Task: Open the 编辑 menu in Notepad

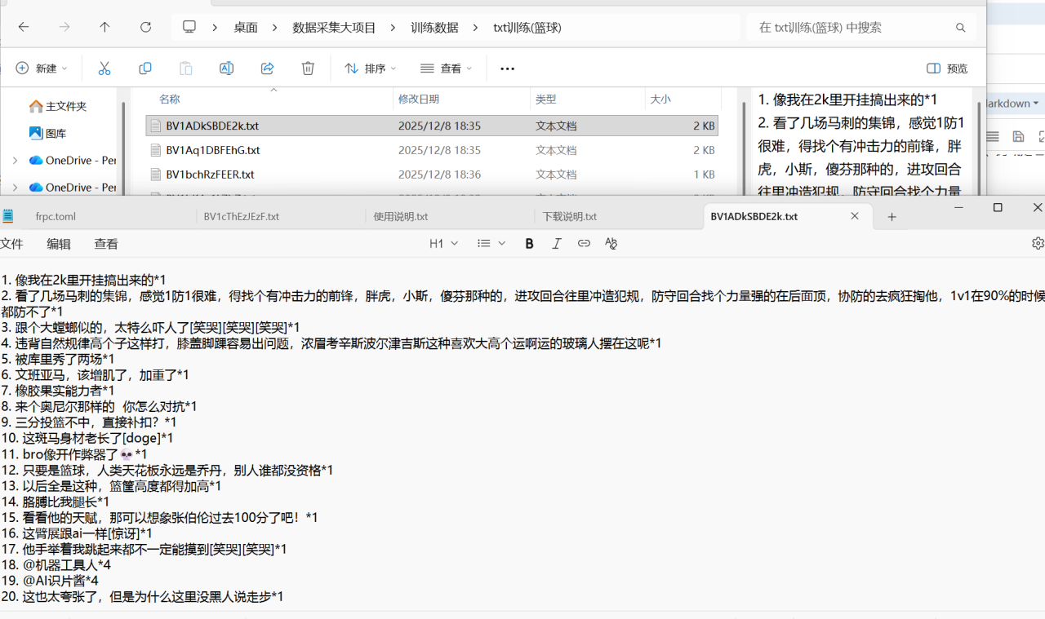Action: [x=57, y=243]
